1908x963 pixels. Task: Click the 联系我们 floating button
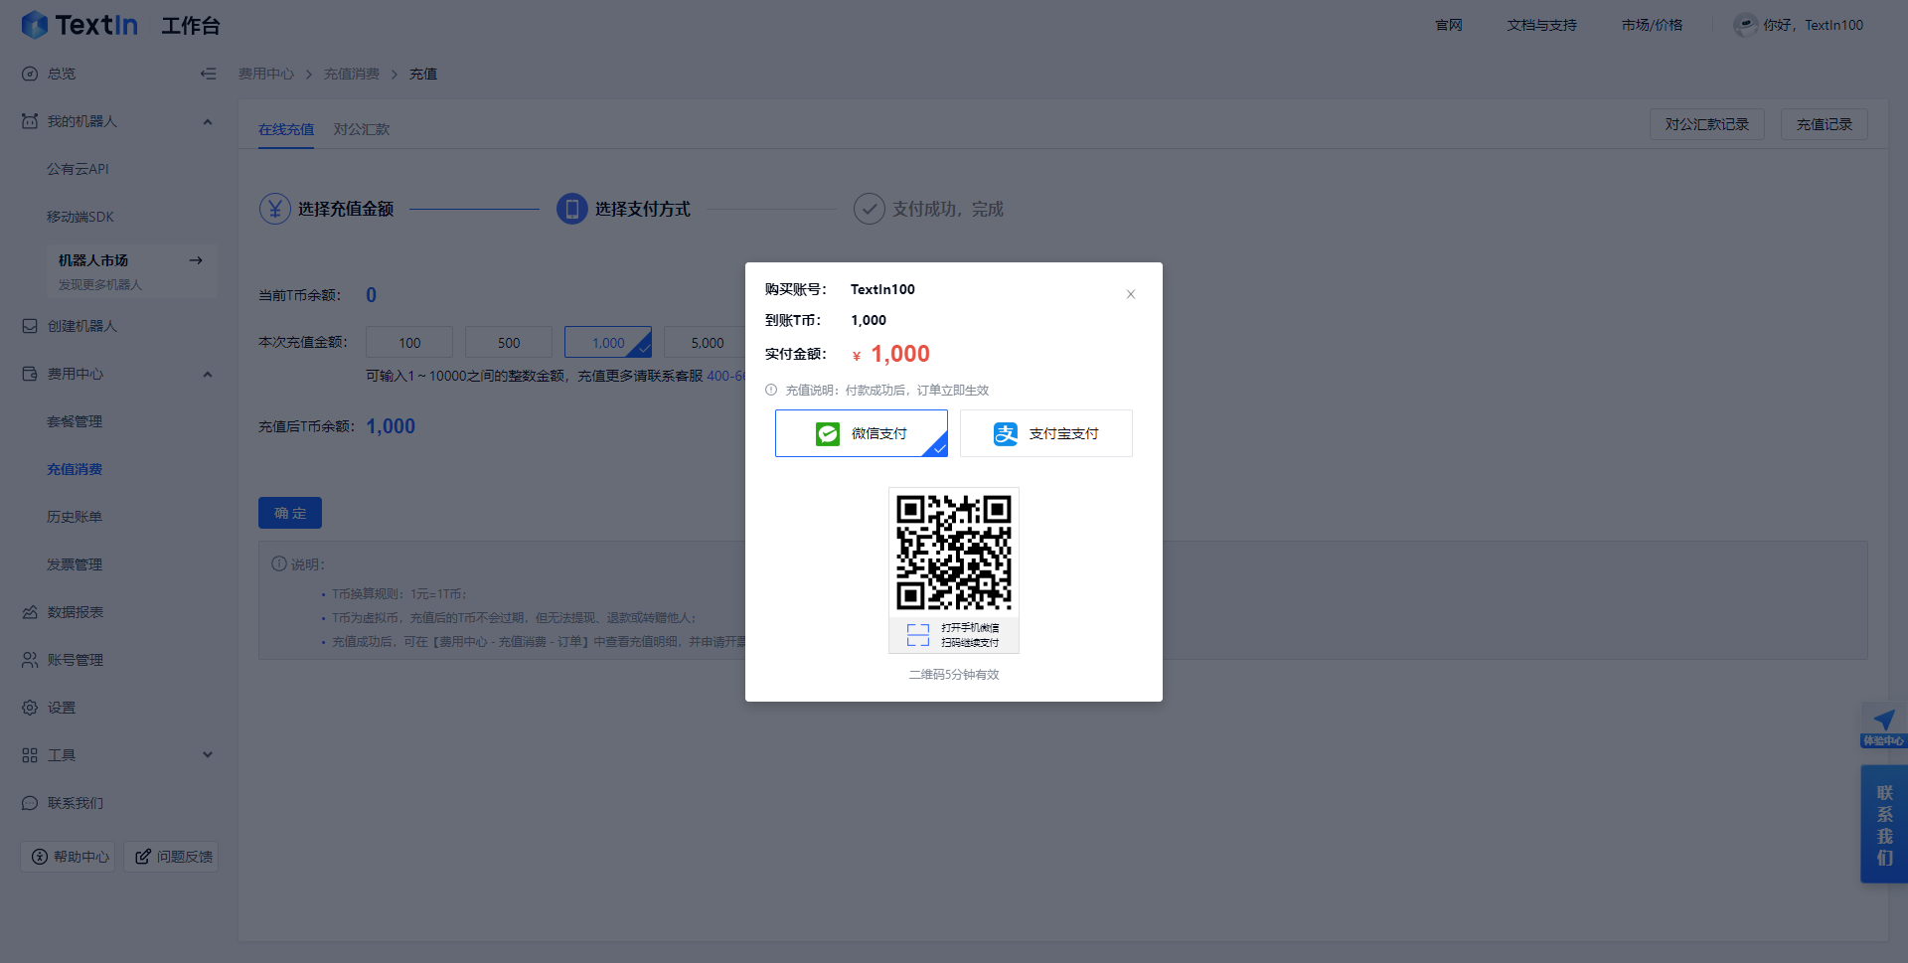1884,824
